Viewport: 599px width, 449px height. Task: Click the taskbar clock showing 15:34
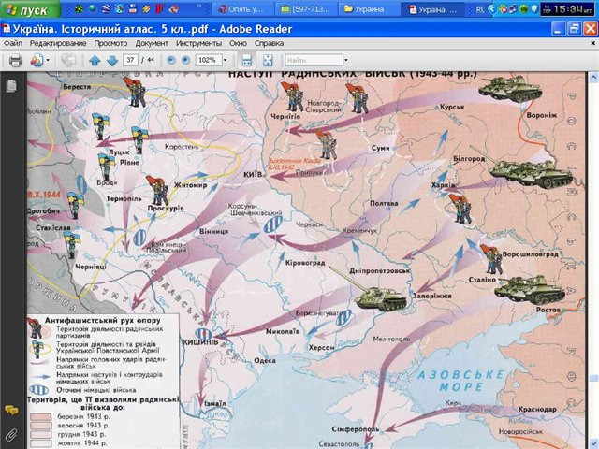point(567,9)
